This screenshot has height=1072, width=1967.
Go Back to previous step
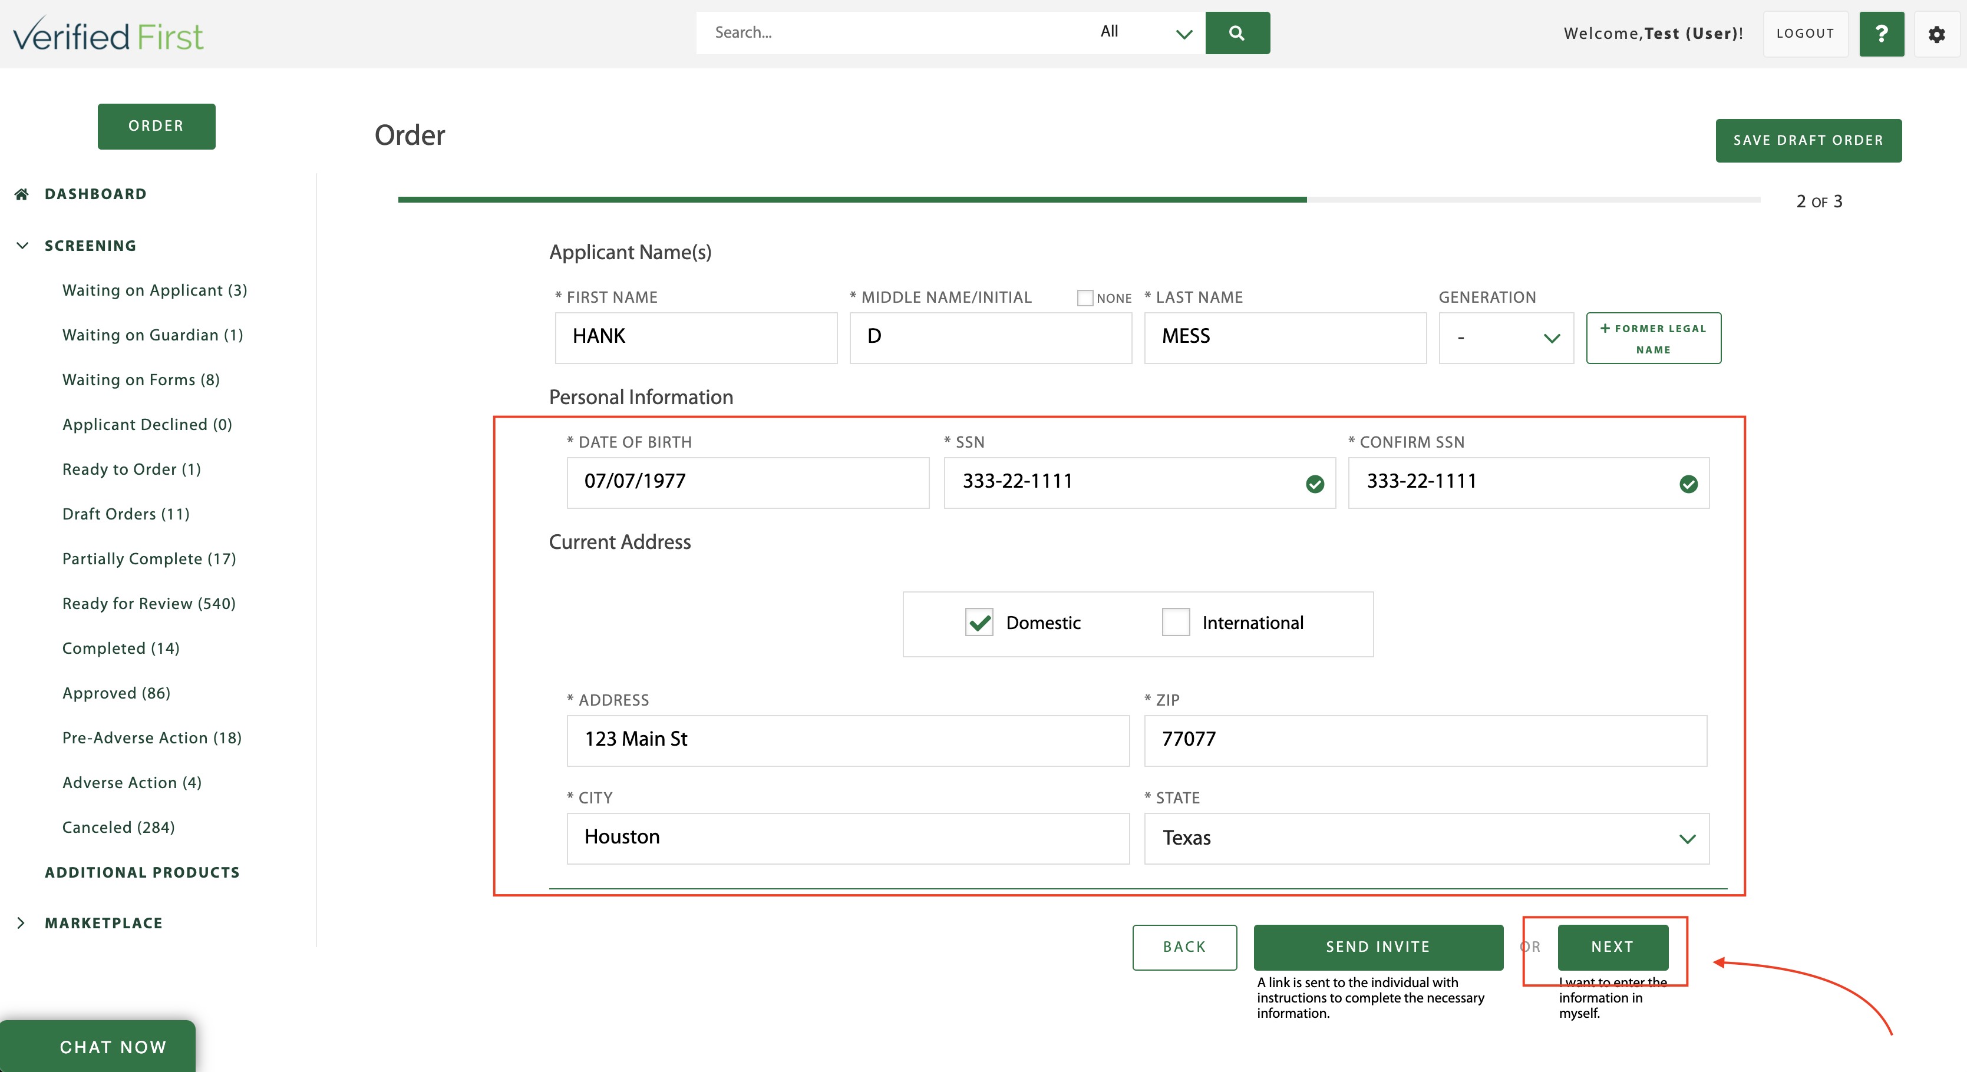pyautogui.click(x=1184, y=947)
